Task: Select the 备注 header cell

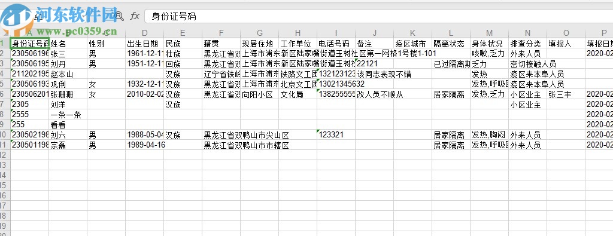Action: pyautogui.click(x=375, y=43)
